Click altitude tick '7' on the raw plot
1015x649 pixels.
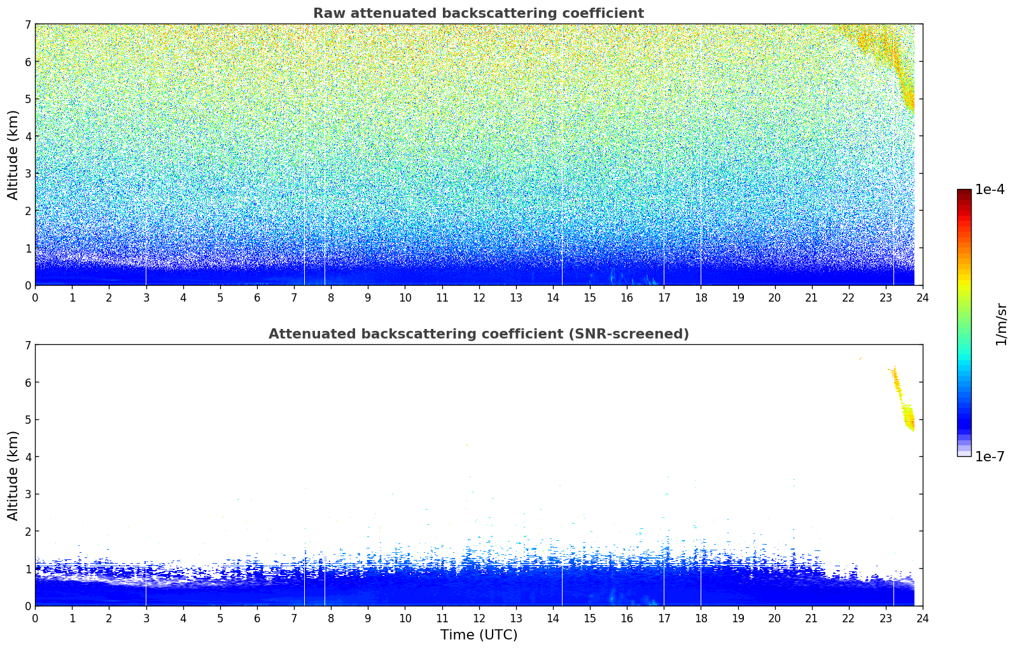[x=27, y=24]
